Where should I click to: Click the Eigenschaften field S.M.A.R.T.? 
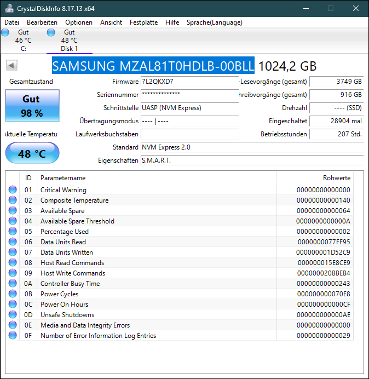[252, 160]
